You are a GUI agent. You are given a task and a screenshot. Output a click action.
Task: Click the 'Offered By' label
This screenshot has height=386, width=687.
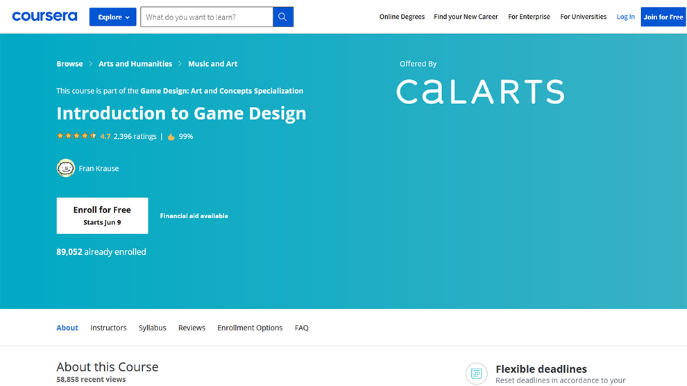[x=418, y=64]
